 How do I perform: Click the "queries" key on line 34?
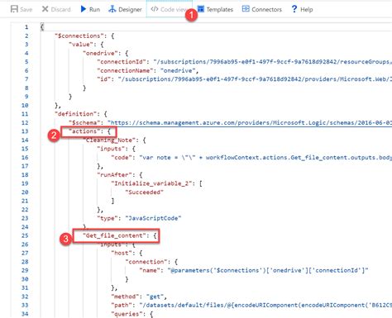coord(127,314)
